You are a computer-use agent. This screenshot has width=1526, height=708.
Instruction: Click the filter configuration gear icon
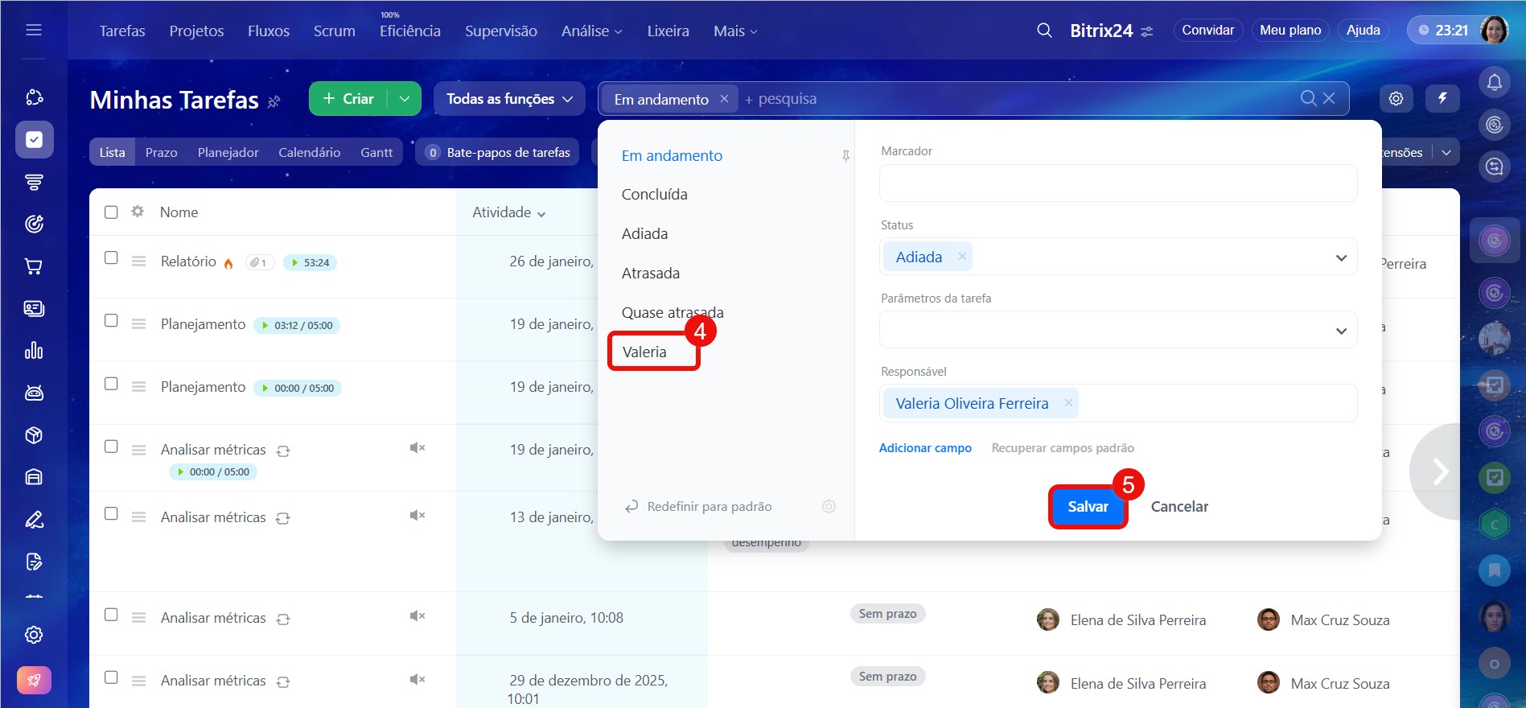[829, 506]
